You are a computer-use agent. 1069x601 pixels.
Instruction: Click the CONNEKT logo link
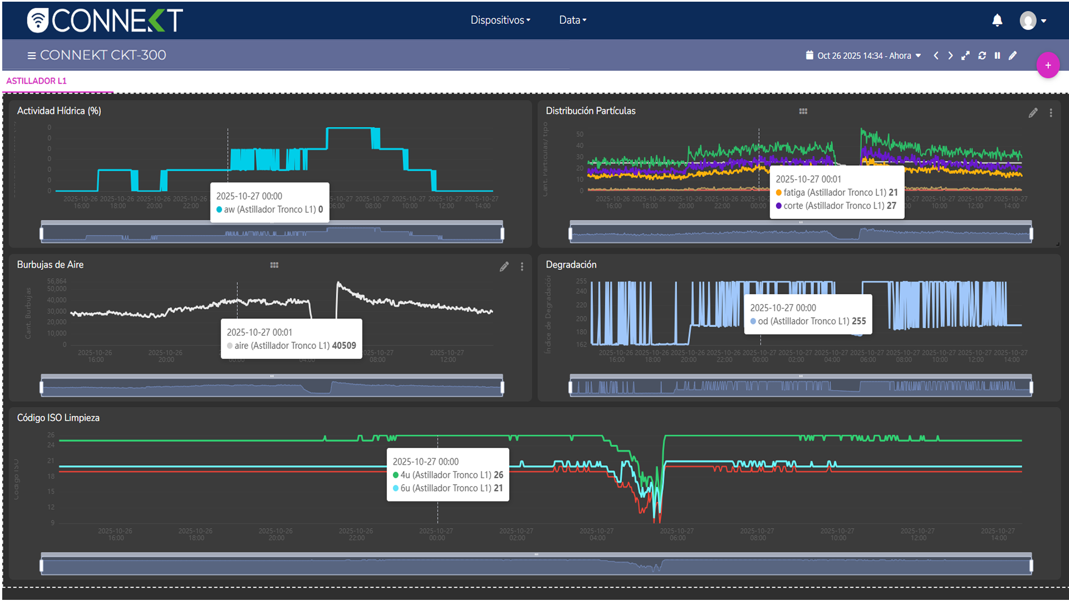coord(105,20)
